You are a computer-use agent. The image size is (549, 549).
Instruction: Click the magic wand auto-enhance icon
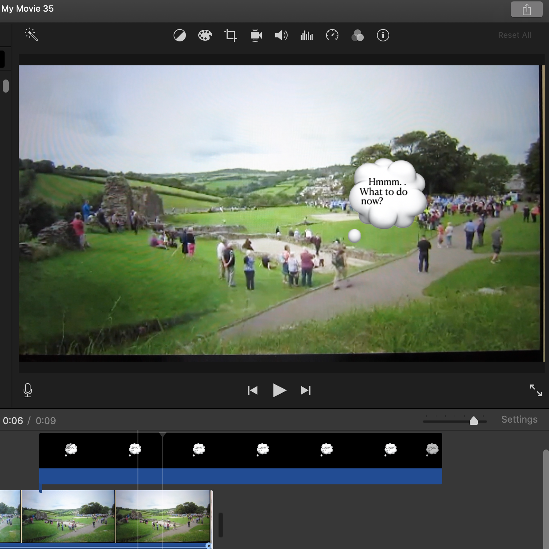32,35
